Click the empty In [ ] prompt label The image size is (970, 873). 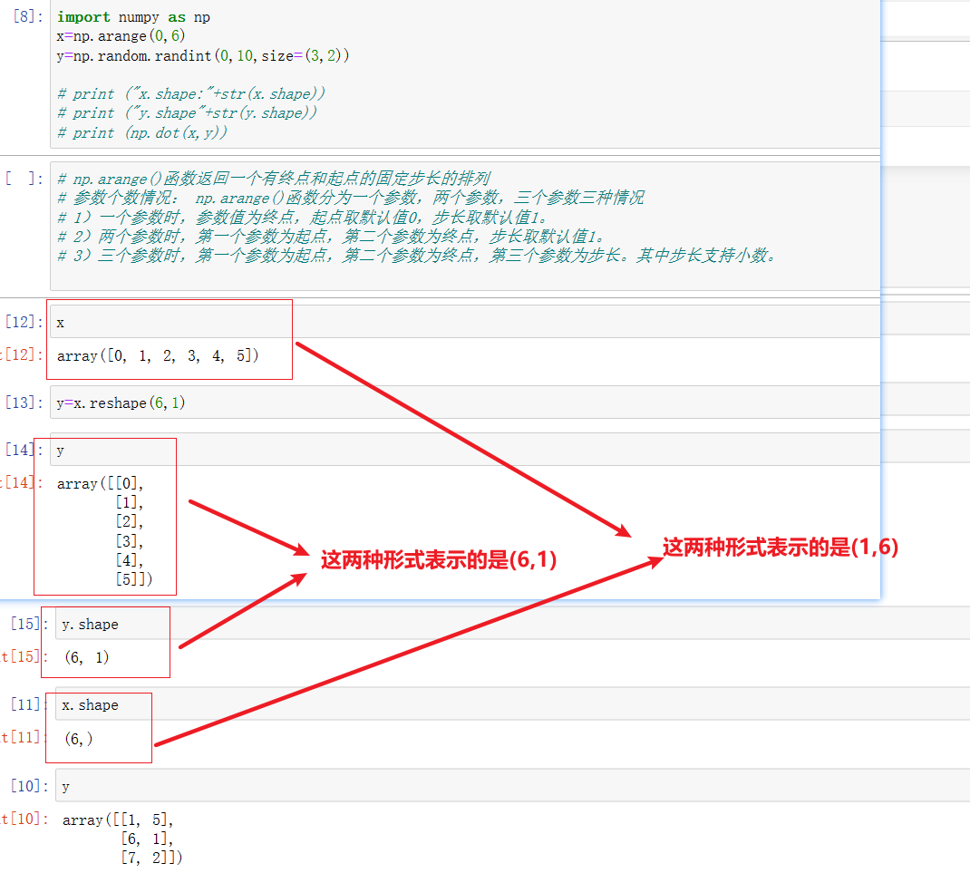point(23,178)
